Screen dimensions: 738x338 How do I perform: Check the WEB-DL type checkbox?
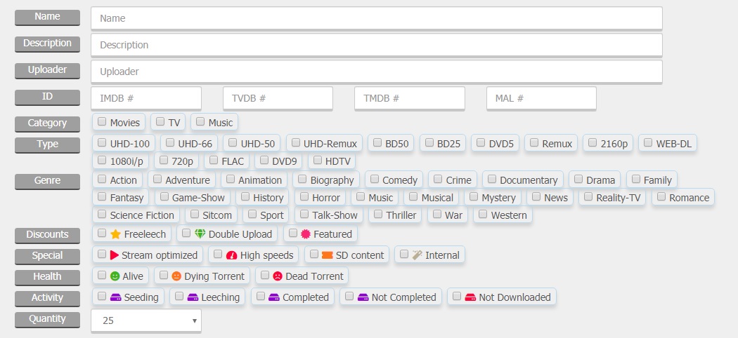[648, 142]
